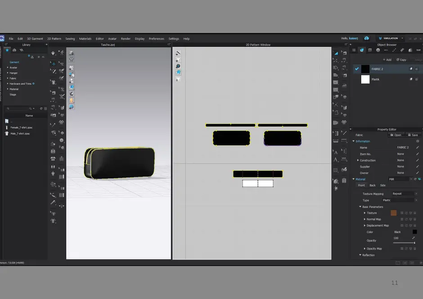This screenshot has height=299, width=423.
Task: Click the avatar display toggle in 3D view
Action: click(72, 53)
